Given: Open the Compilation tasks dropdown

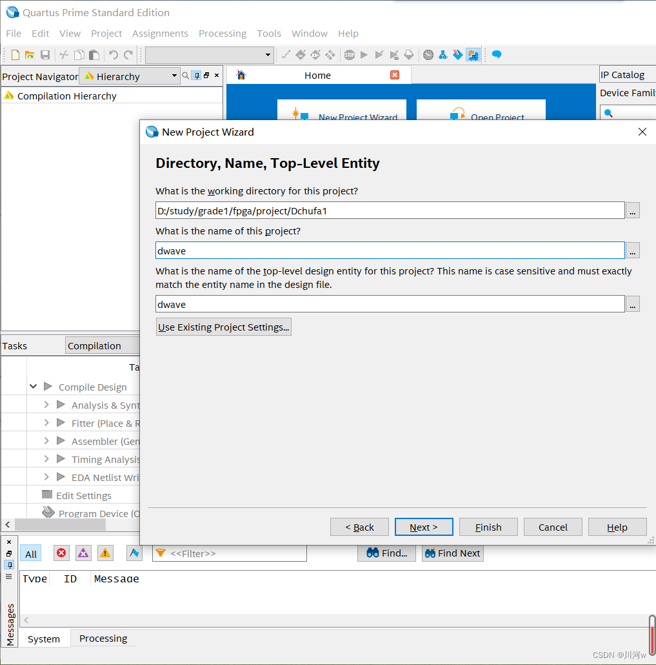Looking at the screenshot, I should click(x=103, y=345).
